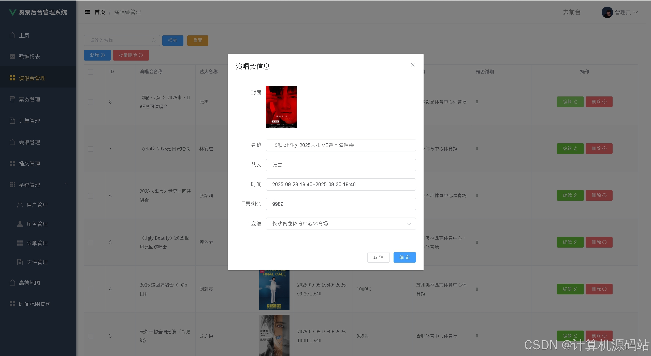The image size is (651, 356).
Task: Click the 新增 button
Action: coord(97,55)
